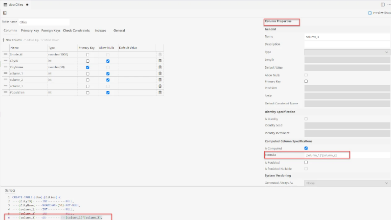
Task: Delete the $node_id column with trash icon
Action: click(160, 54)
